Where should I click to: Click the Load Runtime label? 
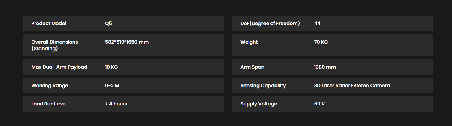click(48, 104)
